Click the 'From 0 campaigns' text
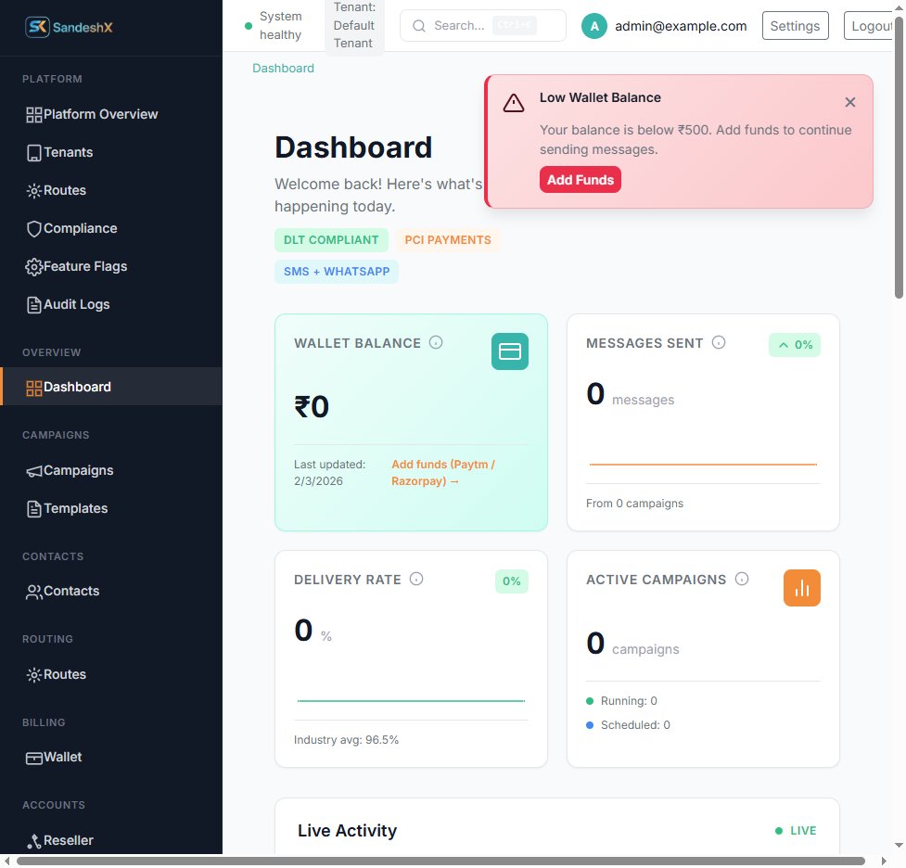 (634, 504)
